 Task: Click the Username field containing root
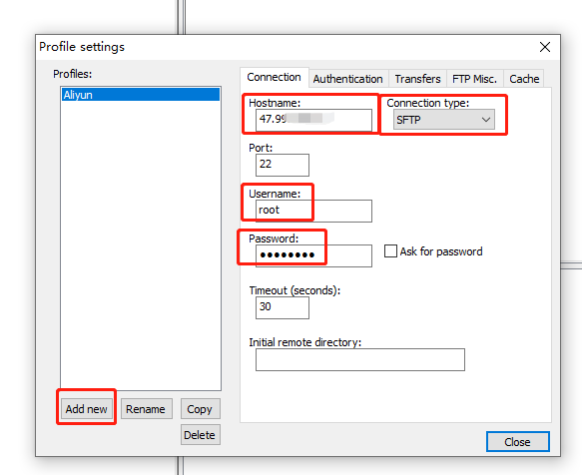(313, 211)
